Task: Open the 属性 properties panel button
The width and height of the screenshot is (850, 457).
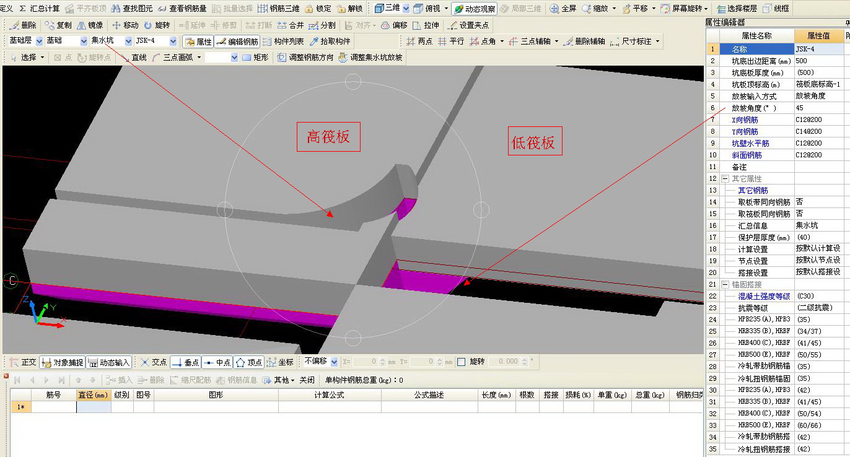Action: point(198,41)
